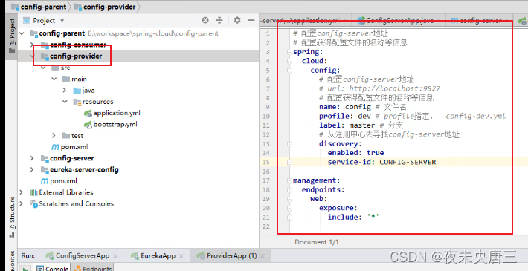Switch to ConfigServerApp run tab

83,255
